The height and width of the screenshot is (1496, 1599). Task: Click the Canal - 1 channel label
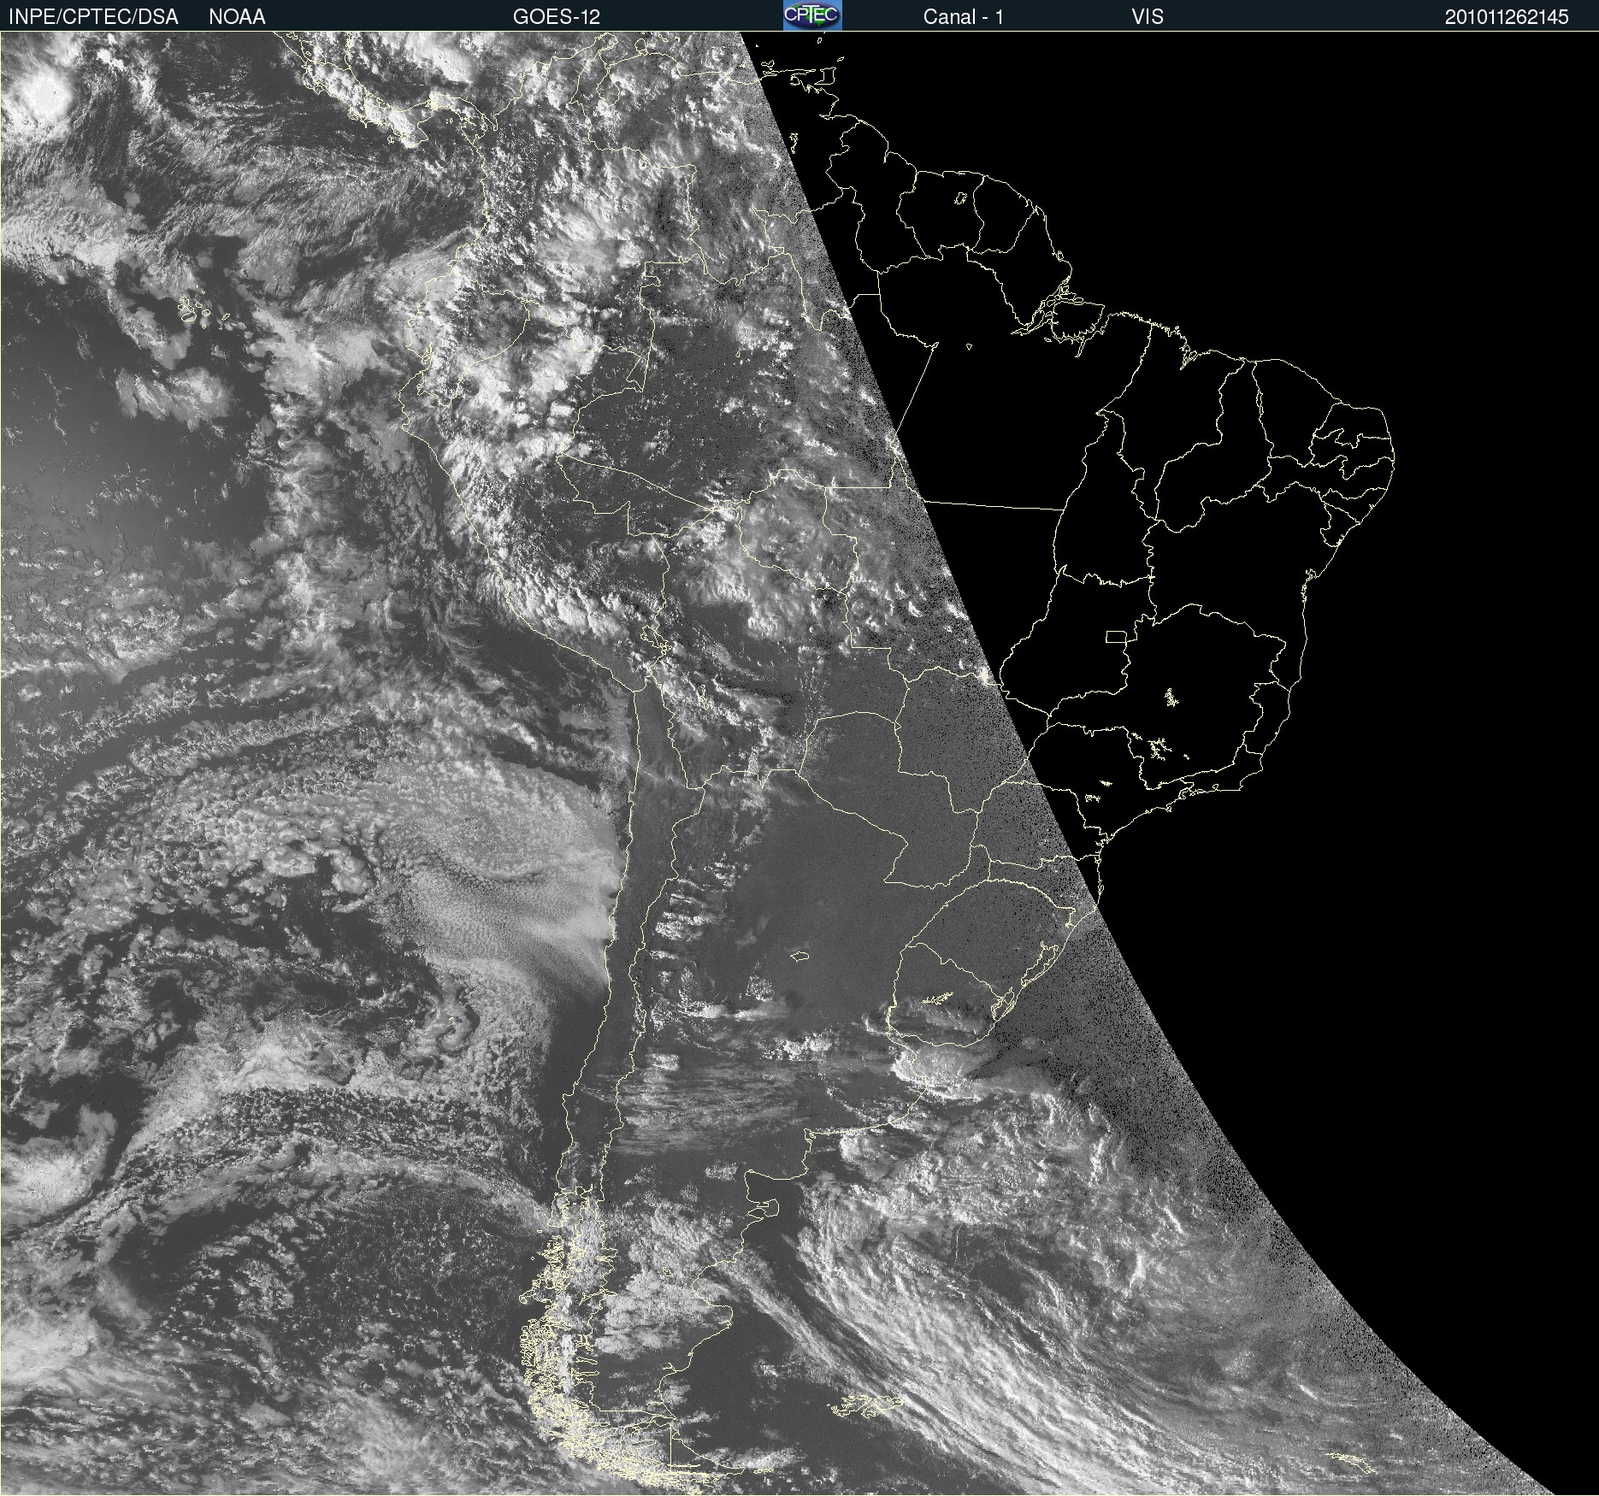[963, 16]
